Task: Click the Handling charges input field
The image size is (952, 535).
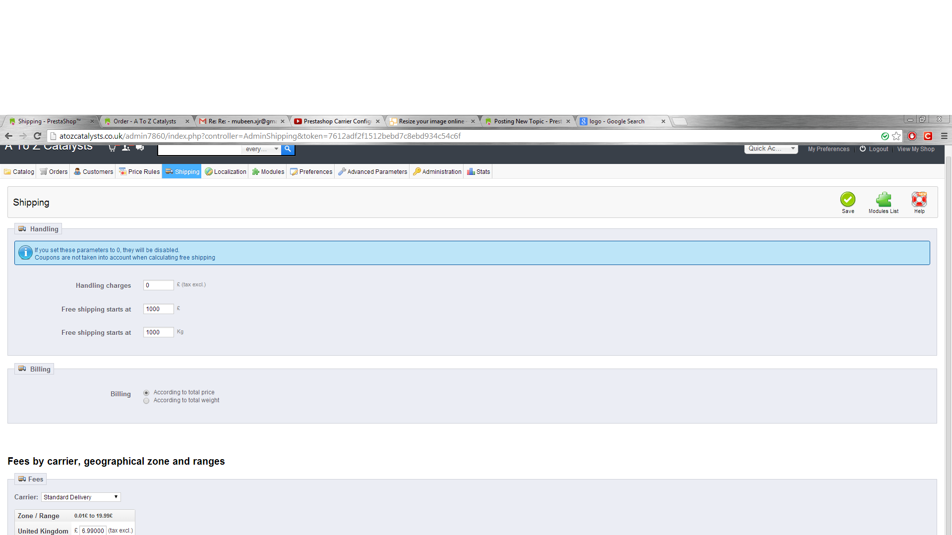Action: pos(158,285)
